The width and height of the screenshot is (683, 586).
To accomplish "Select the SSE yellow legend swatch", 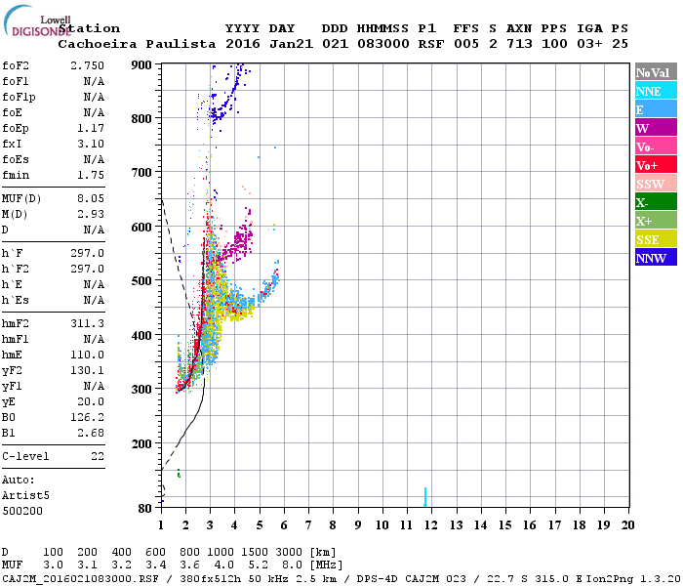I will (x=656, y=239).
